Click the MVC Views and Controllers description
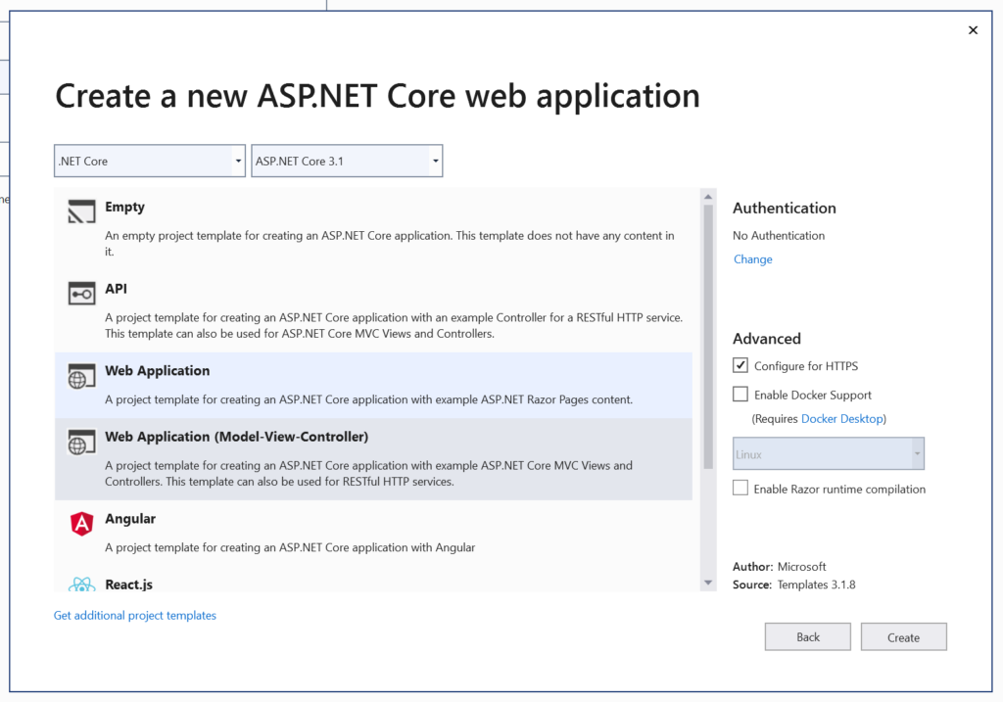Image resolution: width=1003 pixels, height=702 pixels. coord(368,474)
